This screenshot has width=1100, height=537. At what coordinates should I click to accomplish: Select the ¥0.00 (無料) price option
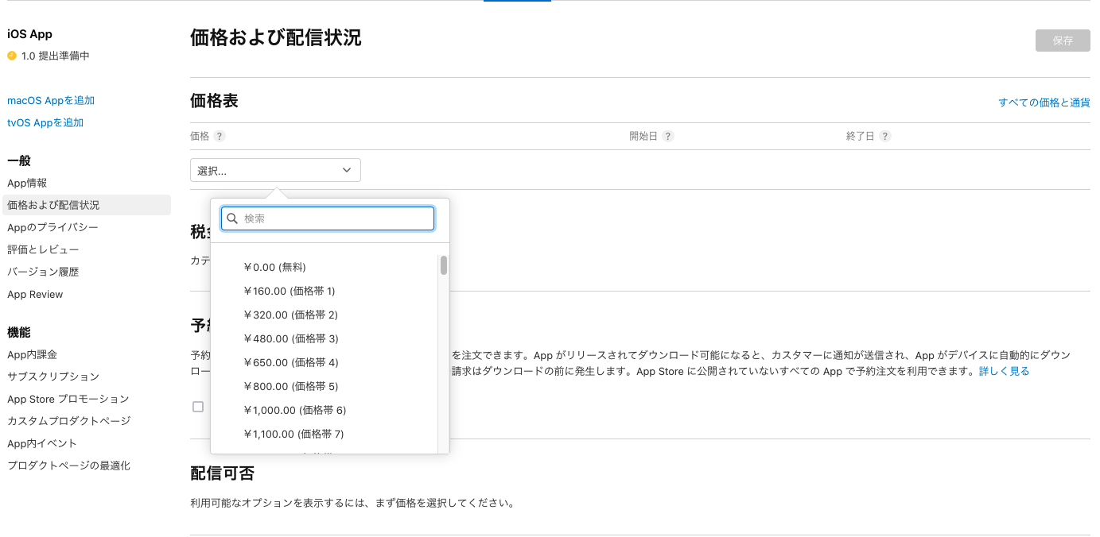click(274, 266)
